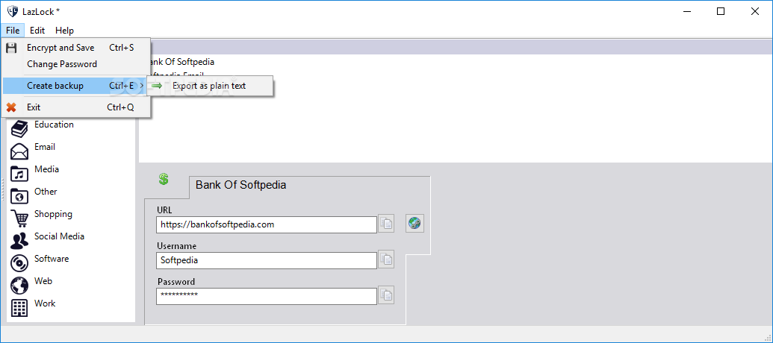Click the Web globe icon
Image resolution: width=773 pixels, height=343 pixels.
[x=19, y=286]
